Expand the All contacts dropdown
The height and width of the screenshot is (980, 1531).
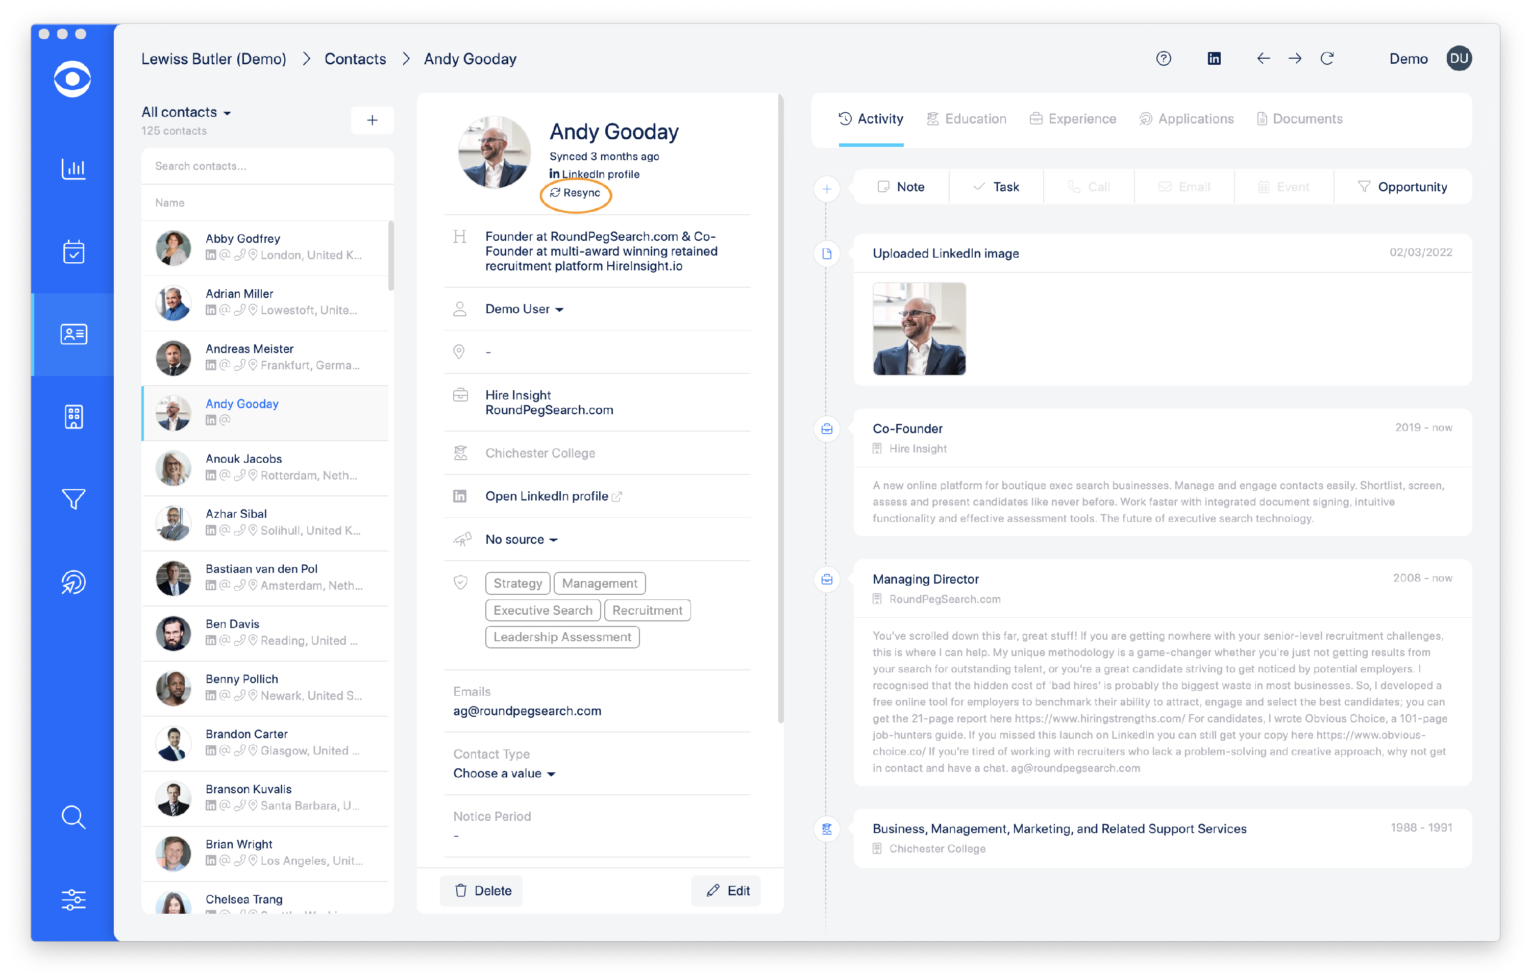[x=186, y=112]
